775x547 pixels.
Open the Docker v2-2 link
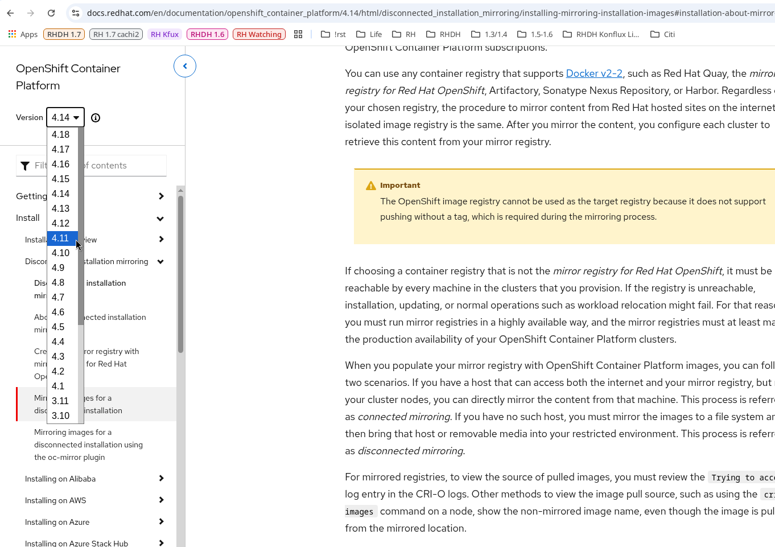tap(593, 73)
